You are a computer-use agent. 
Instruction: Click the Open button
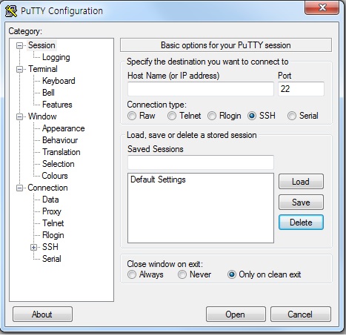pos(236,314)
